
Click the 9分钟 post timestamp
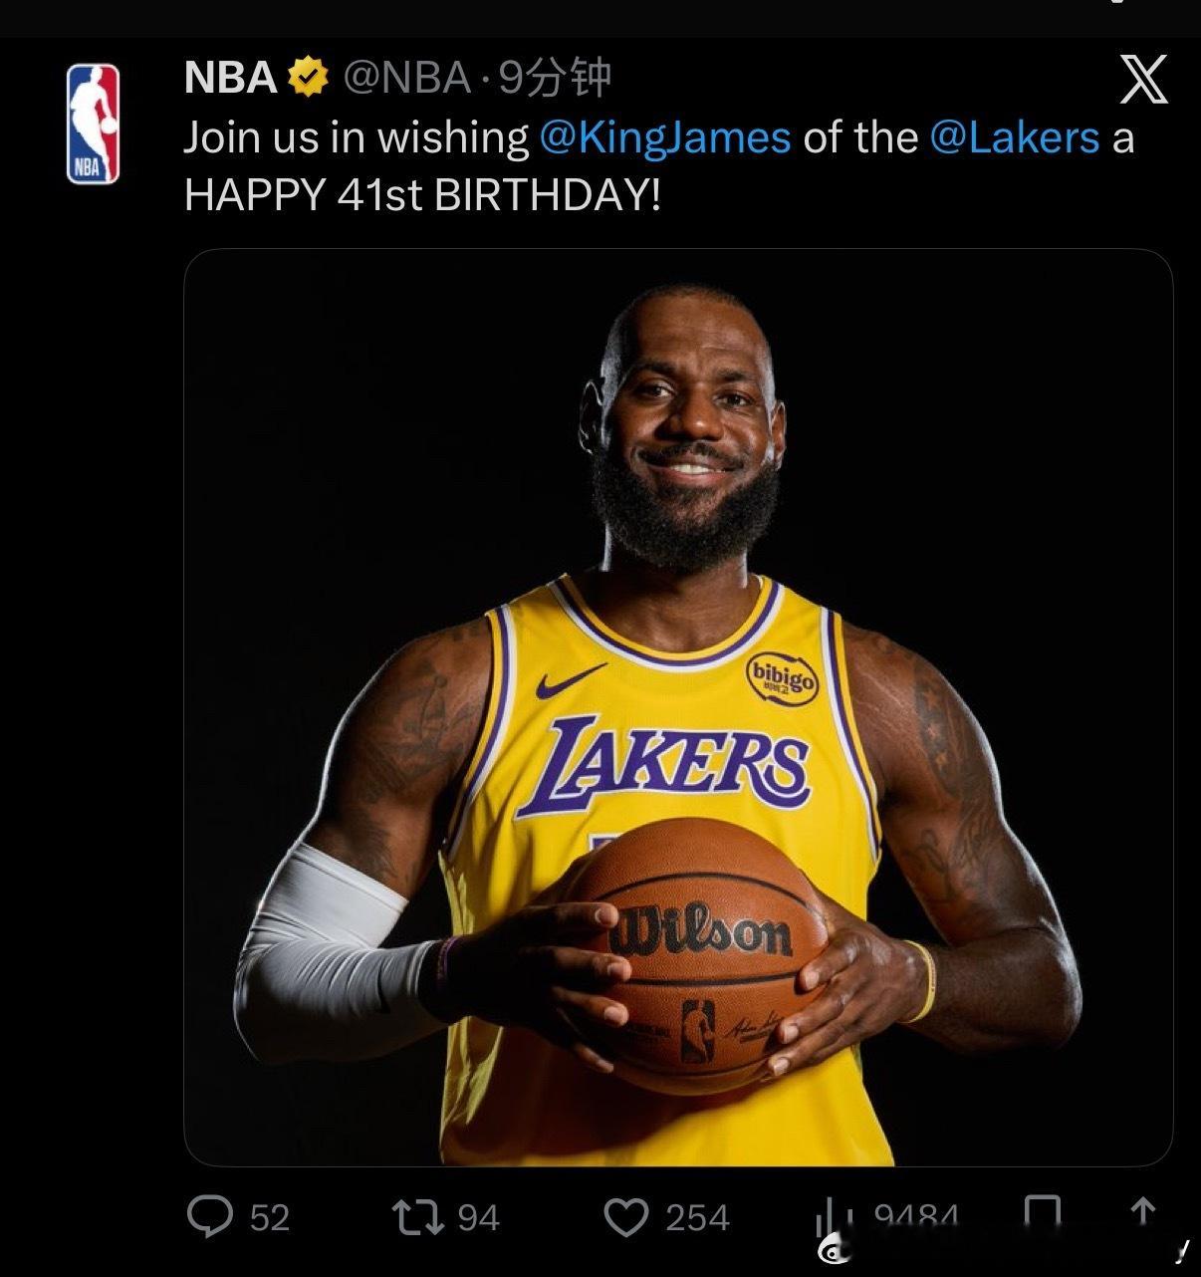pos(554,78)
